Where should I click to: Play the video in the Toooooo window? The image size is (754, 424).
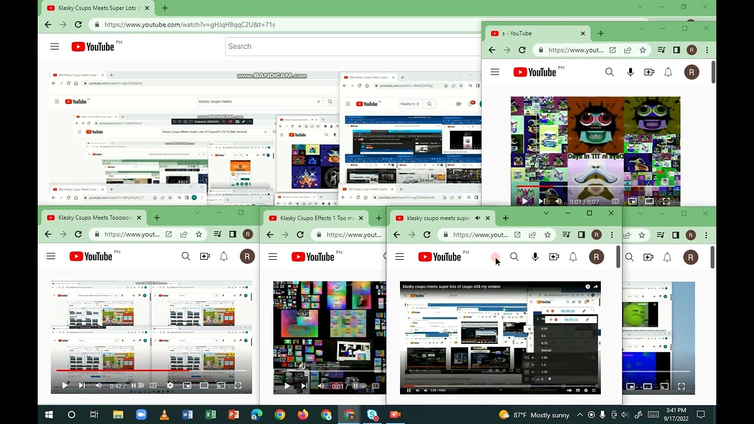pyautogui.click(x=65, y=386)
